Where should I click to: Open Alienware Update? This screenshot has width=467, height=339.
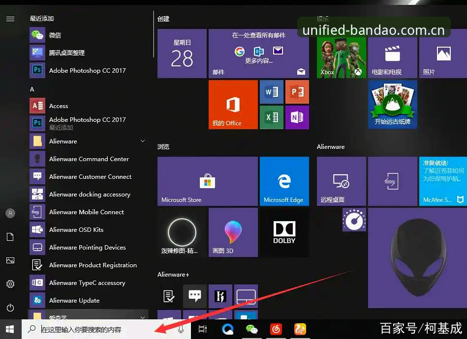(89, 300)
